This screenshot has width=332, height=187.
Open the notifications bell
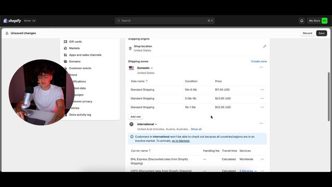coord(302,21)
